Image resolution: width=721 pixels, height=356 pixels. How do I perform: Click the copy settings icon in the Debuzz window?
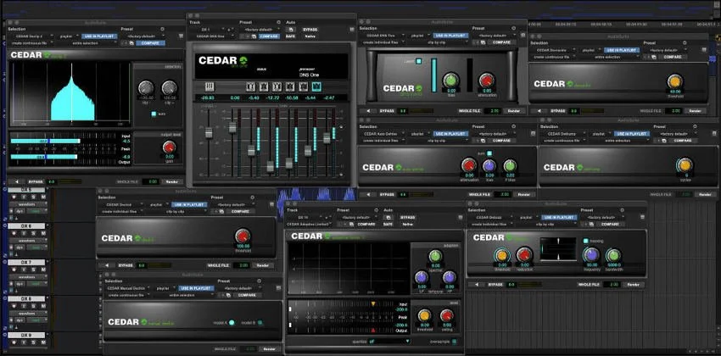tap(591, 224)
